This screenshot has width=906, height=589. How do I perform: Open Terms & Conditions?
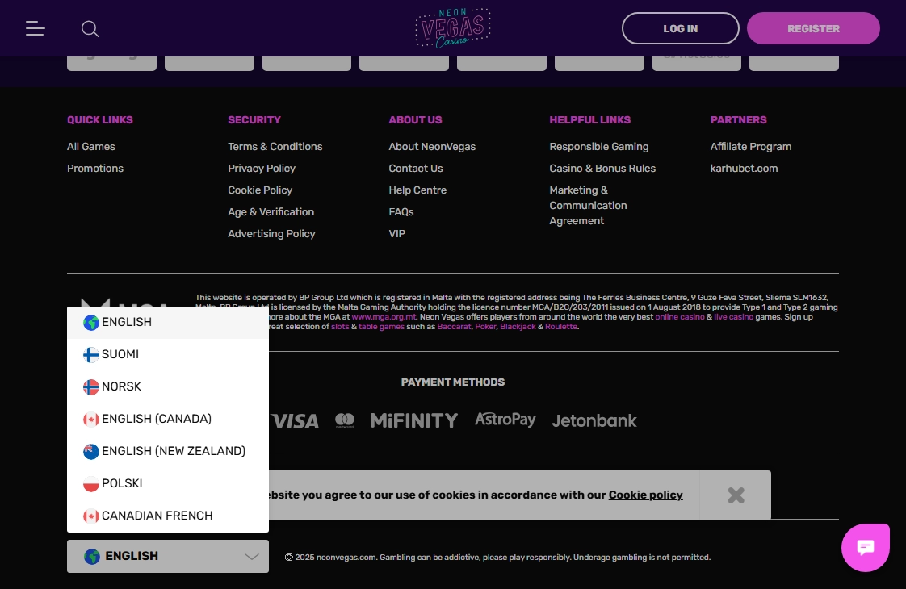275,147
